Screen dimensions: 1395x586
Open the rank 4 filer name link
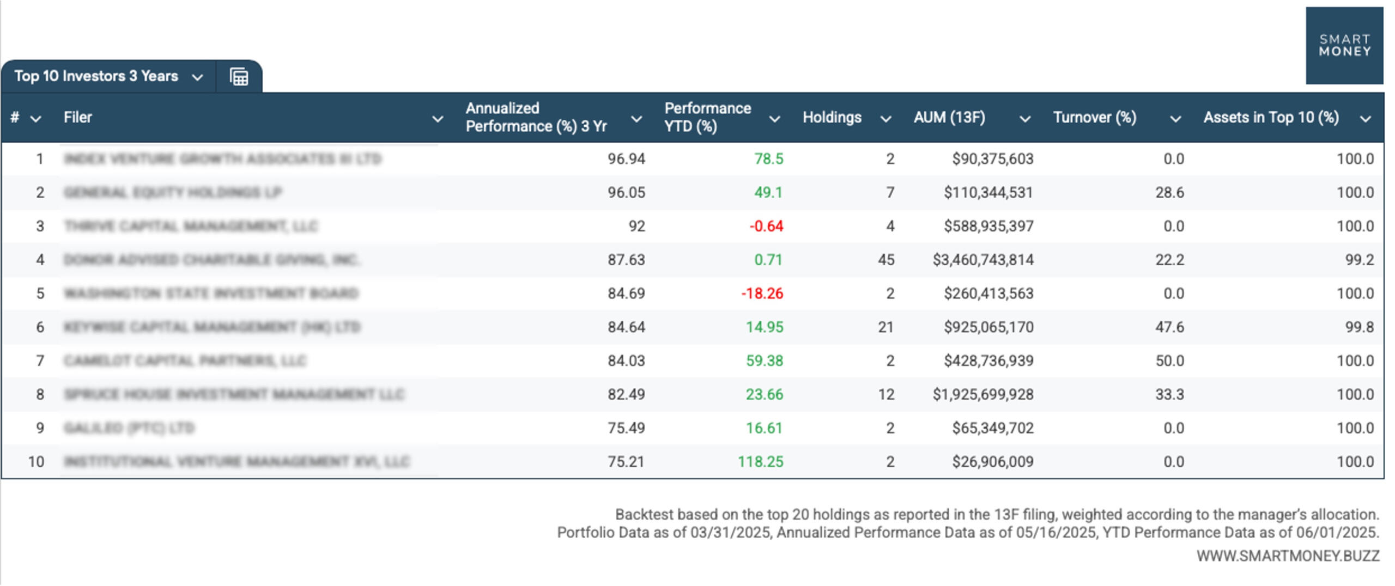point(211,260)
